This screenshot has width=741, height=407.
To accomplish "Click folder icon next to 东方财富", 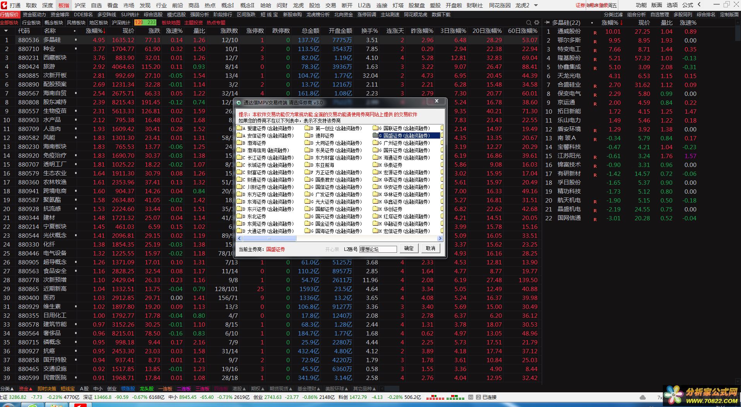I will 308,157.
